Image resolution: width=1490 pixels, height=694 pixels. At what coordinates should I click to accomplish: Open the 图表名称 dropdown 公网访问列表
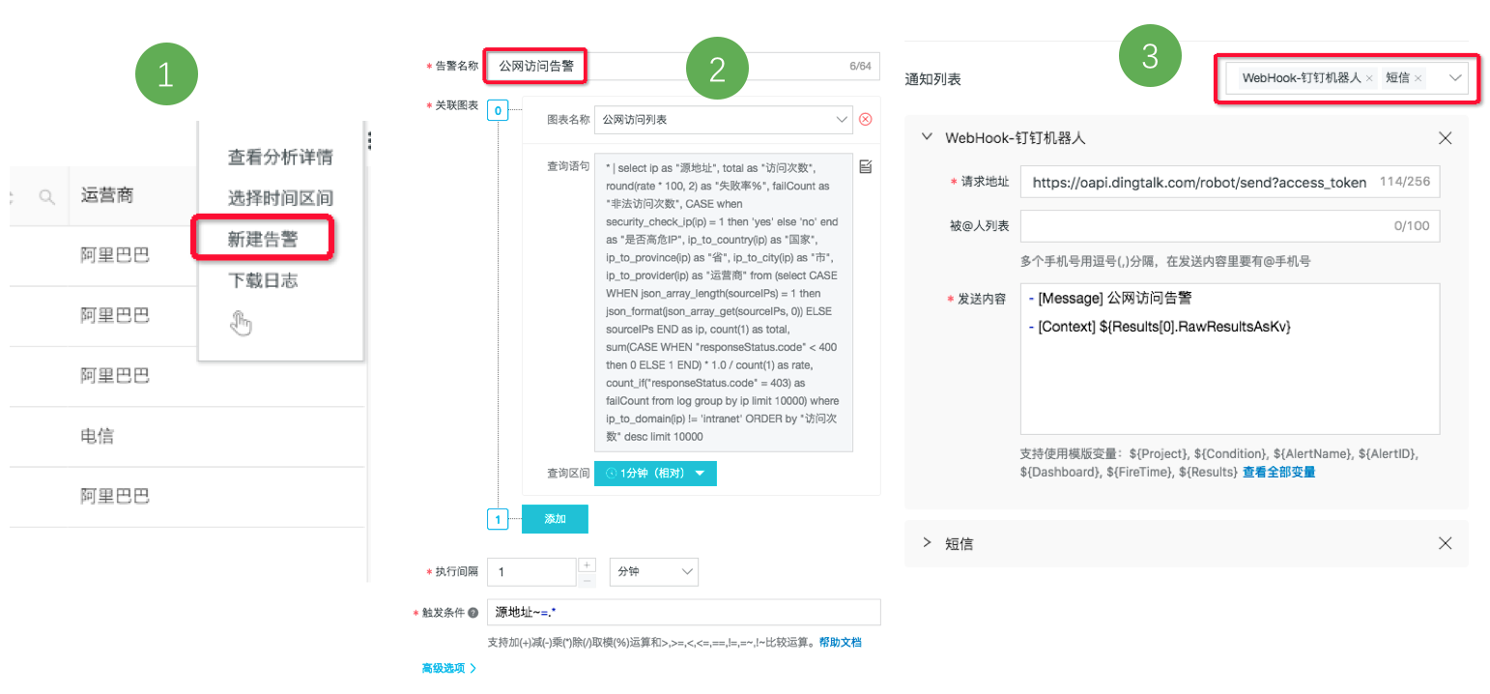coord(723,120)
